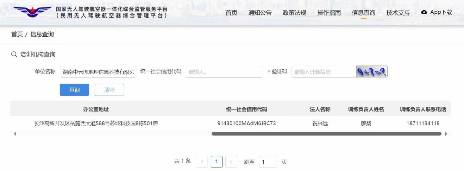Open the 通知公告 menu item

tap(260, 13)
